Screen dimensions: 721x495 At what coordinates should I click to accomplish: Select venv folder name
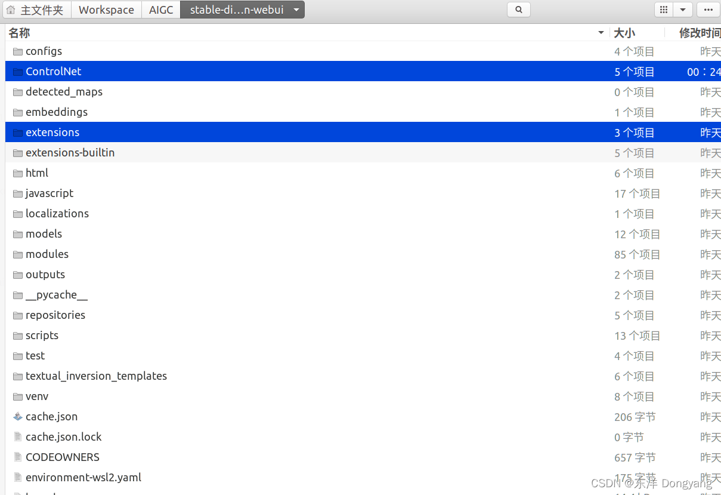tap(37, 396)
